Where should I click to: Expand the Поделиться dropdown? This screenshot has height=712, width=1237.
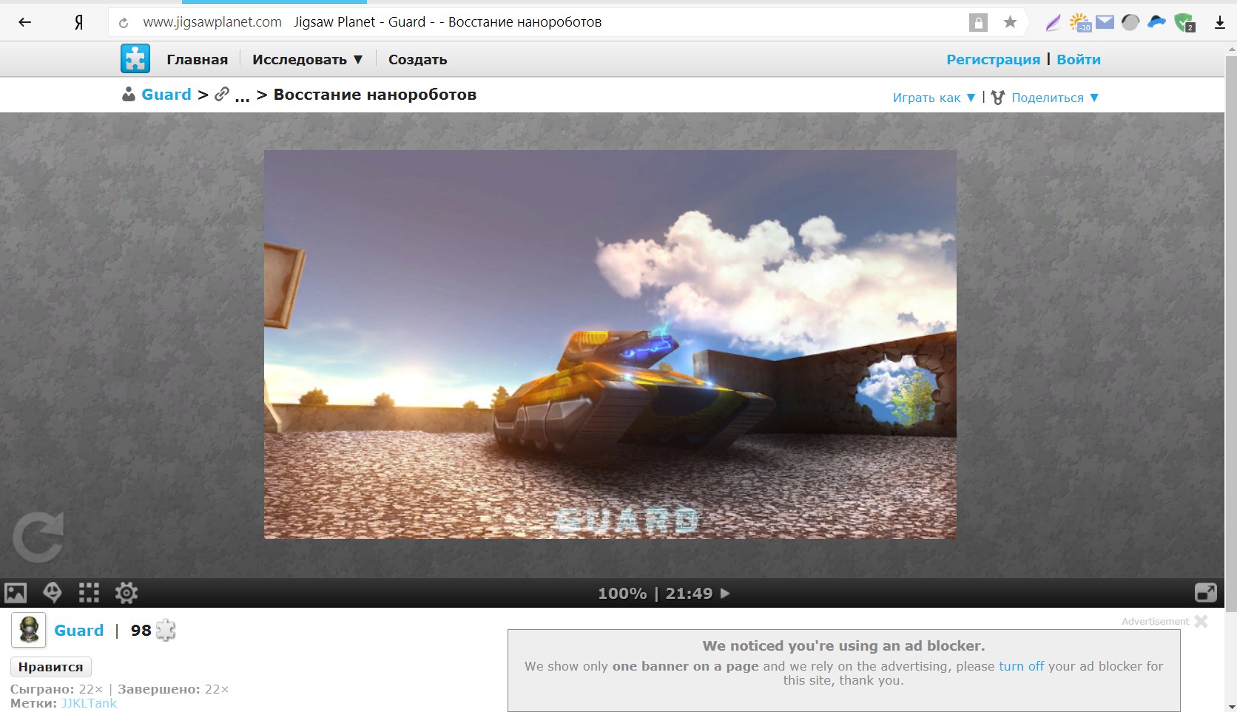(1055, 98)
